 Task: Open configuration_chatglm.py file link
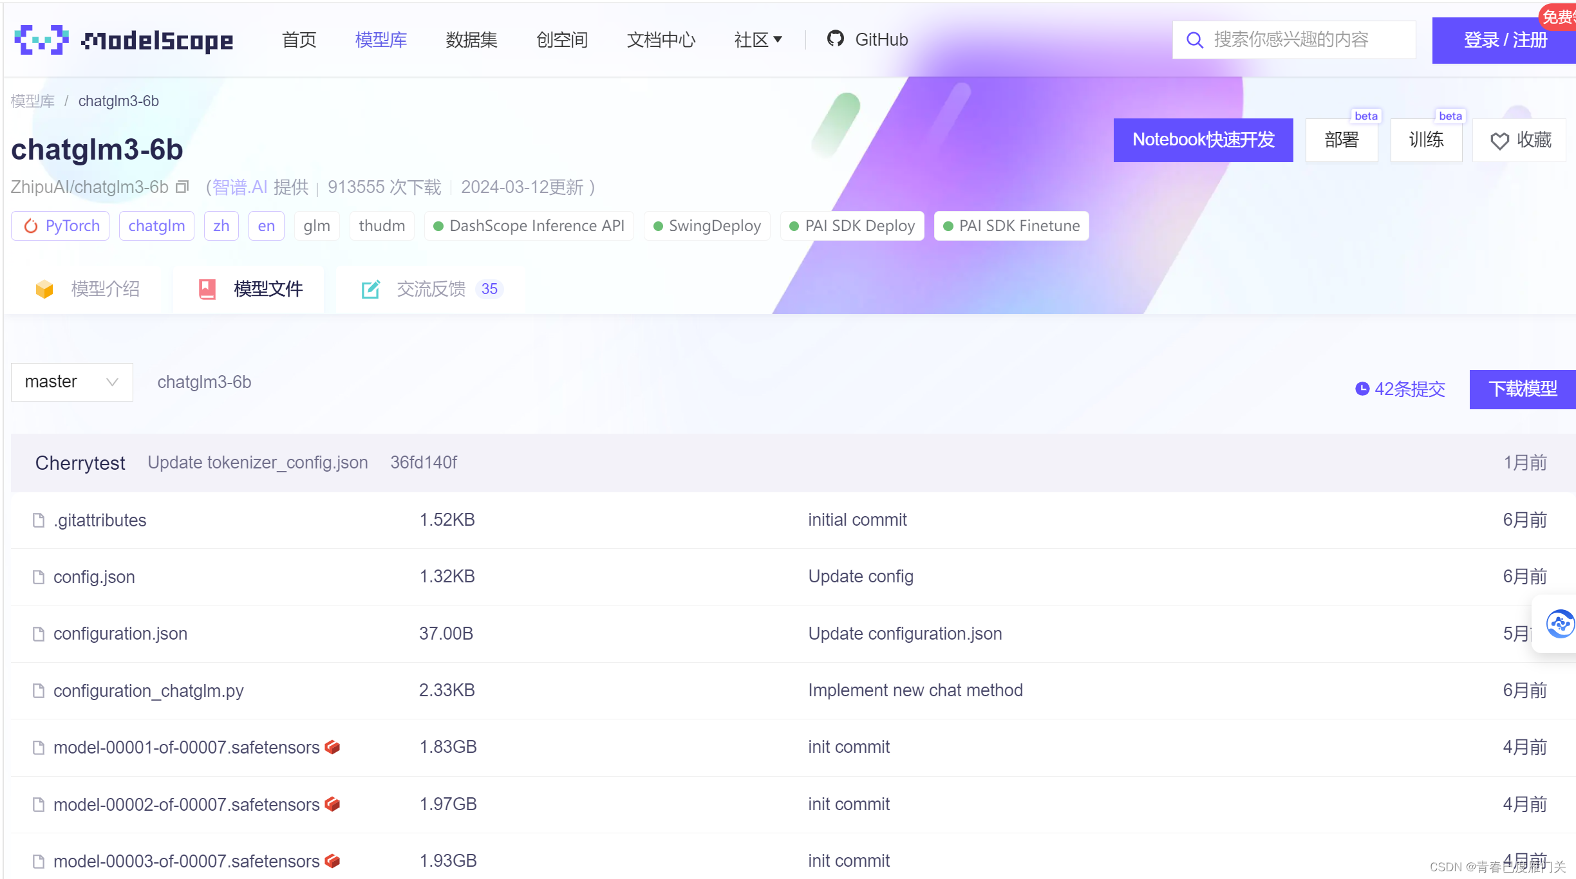coord(148,690)
